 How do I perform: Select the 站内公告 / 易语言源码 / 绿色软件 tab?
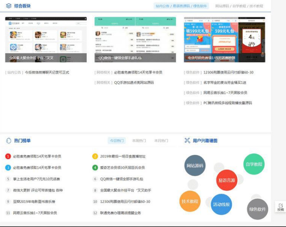(x=181, y=6)
